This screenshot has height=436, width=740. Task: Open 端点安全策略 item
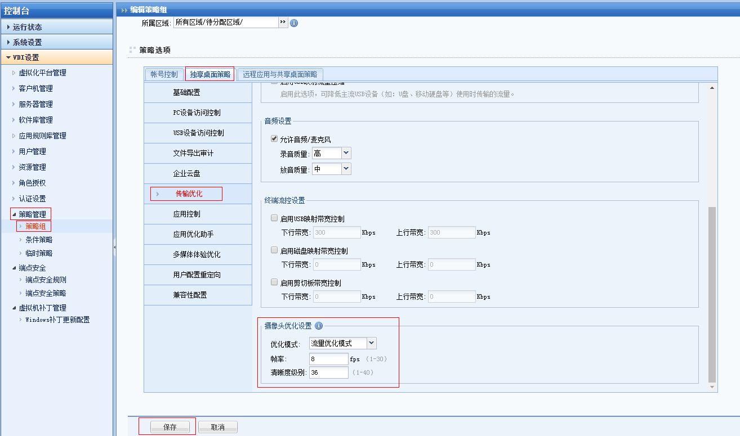(x=46, y=293)
